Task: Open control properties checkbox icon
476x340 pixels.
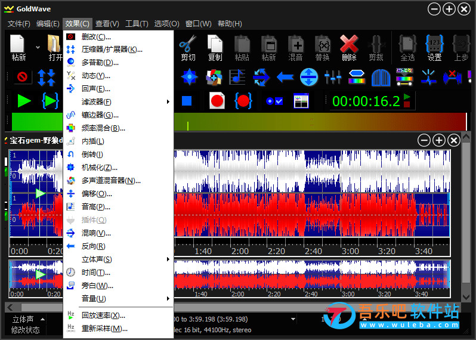Action: click(274, 101)
